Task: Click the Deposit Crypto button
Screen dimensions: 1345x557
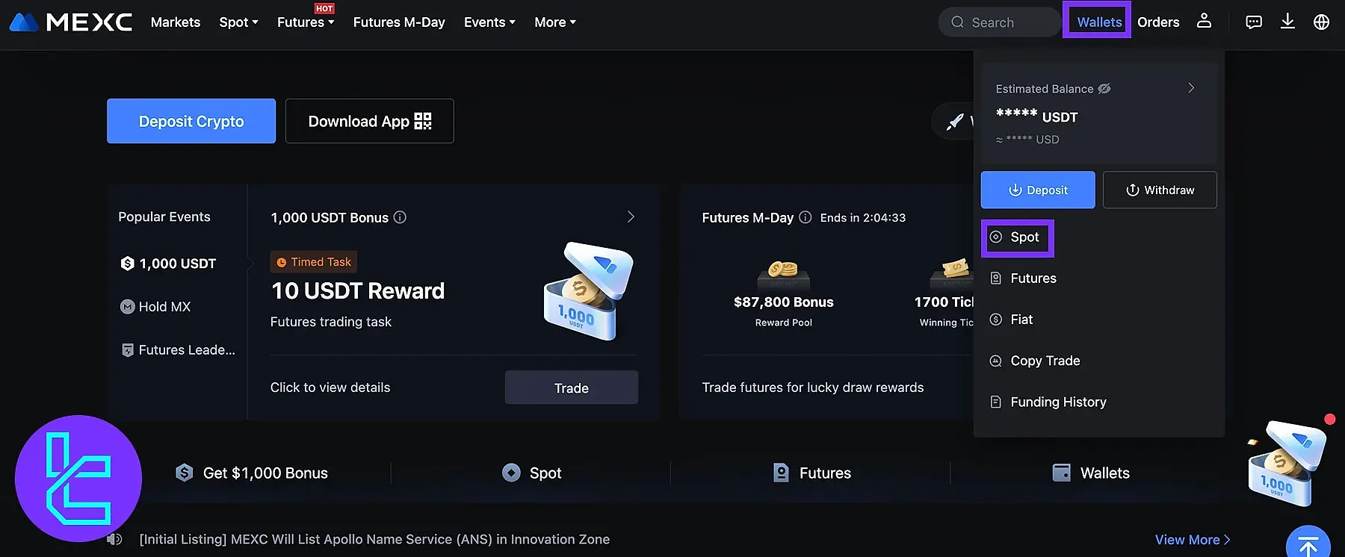Action: pos(191,121)
